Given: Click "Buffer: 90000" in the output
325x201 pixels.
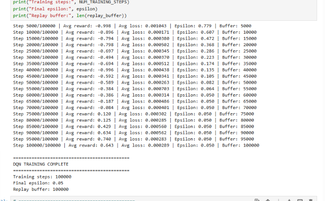Looking at the screenshot, I should 237,133.
